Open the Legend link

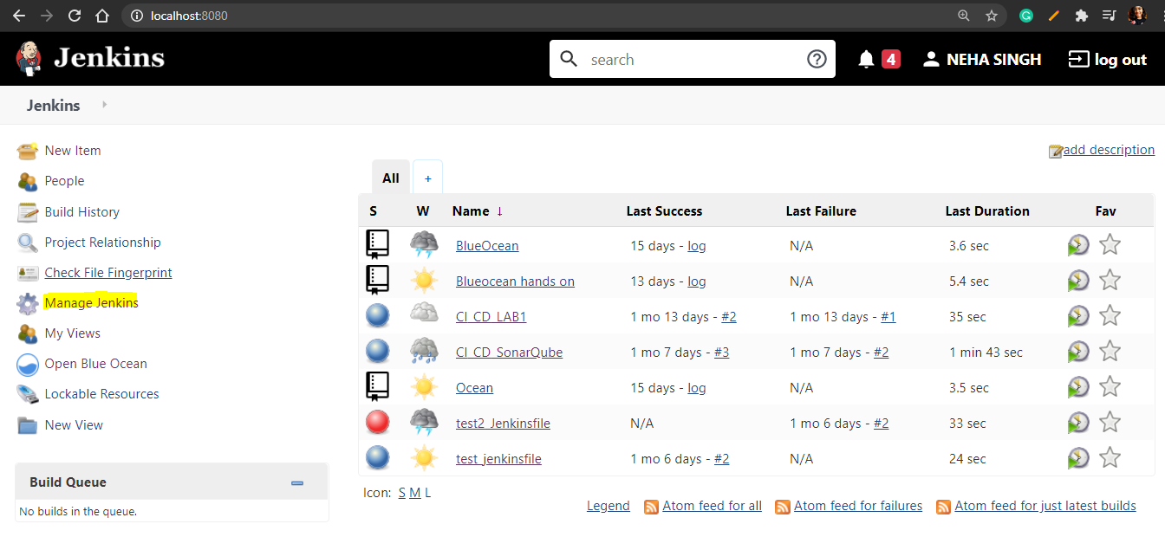608,505
